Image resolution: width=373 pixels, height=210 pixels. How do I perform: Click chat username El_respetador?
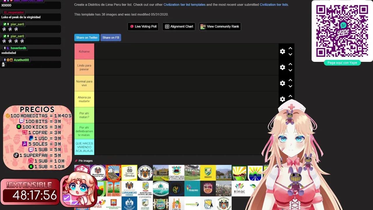(x=14, y=13)
